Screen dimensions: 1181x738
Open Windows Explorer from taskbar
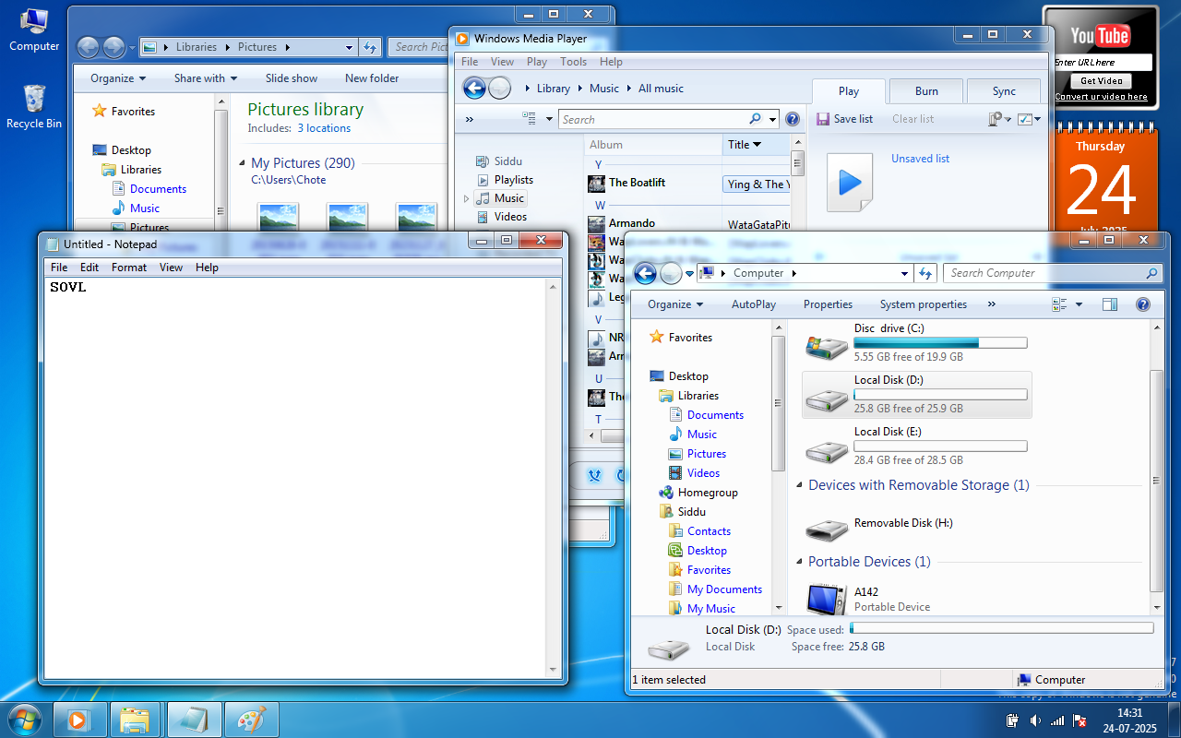coord(136,720)
